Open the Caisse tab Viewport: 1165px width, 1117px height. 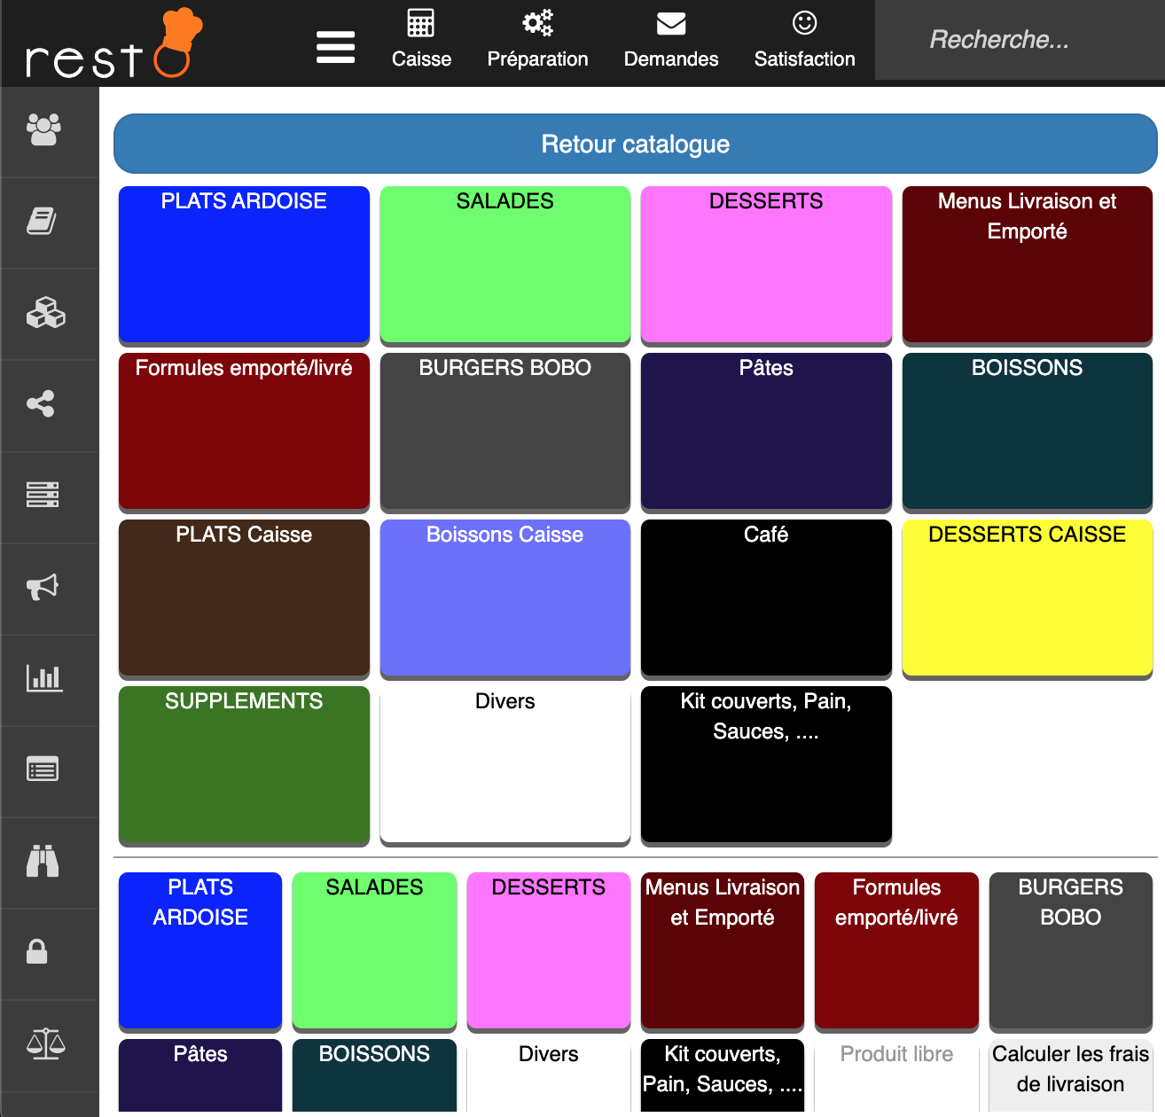click(421, 40)
